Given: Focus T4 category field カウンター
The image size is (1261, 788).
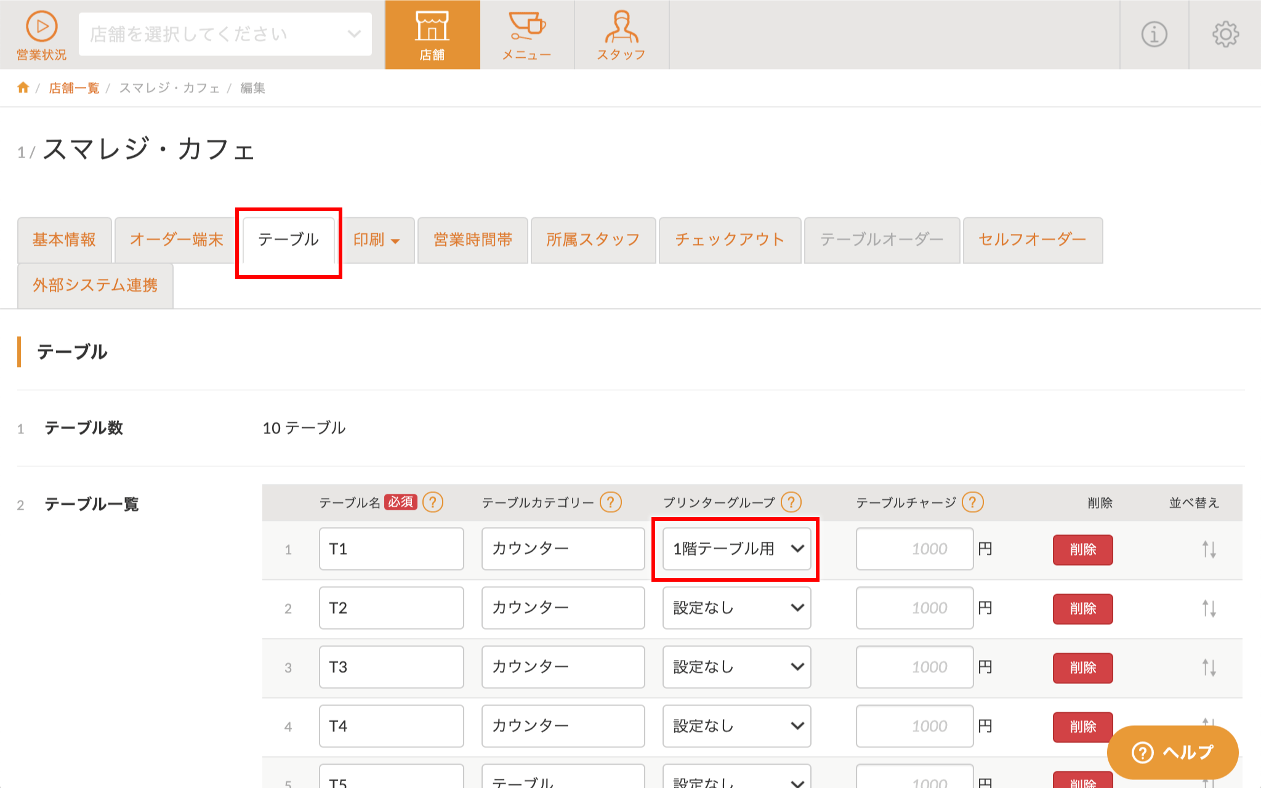Looking at the screenshot, I should pyautogui.click(x=563, y=726).
